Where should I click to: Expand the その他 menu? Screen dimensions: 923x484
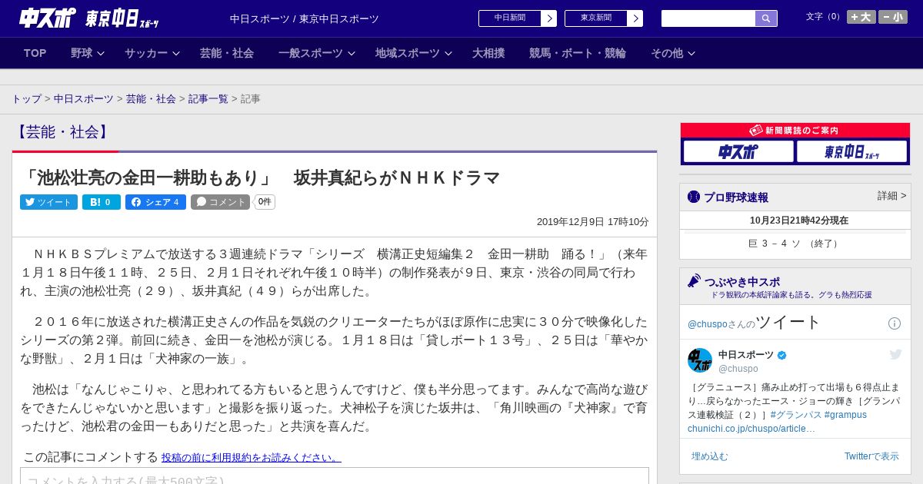tap(673, 53)
